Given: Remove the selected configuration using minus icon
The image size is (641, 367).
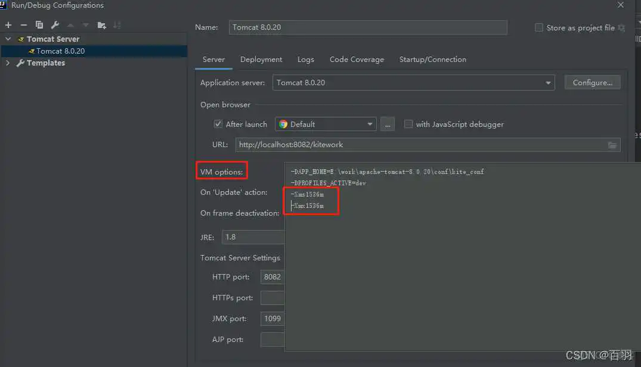Looking at the screenshot, I should point(24,25).
